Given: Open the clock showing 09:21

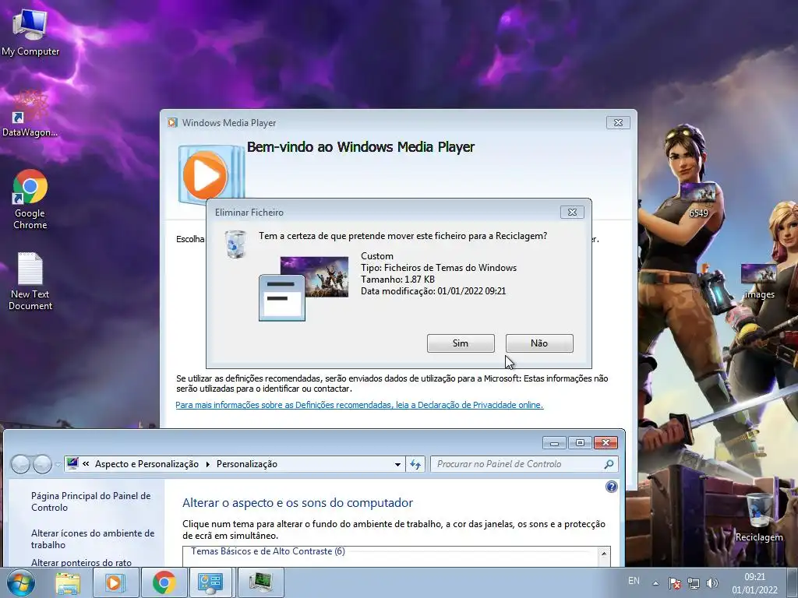Looking at the screenshot, I should [754, 583].
